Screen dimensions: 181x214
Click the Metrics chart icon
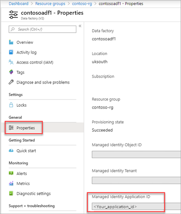[x=11, y=183]
